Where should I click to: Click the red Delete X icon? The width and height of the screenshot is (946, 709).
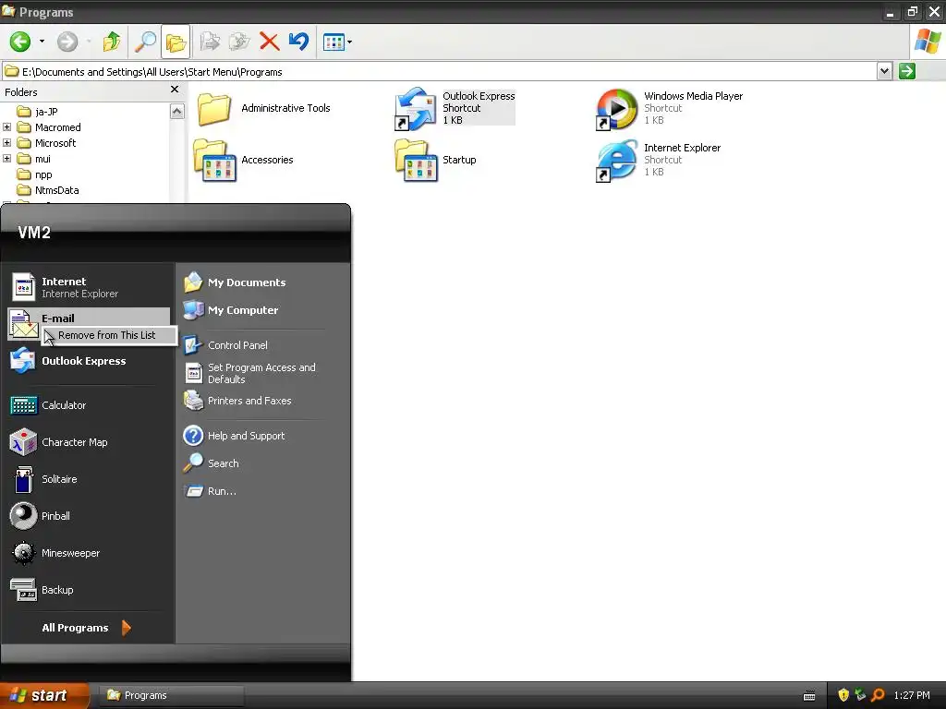(269, 42)
